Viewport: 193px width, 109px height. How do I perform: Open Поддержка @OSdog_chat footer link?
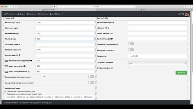pos(41,103)
